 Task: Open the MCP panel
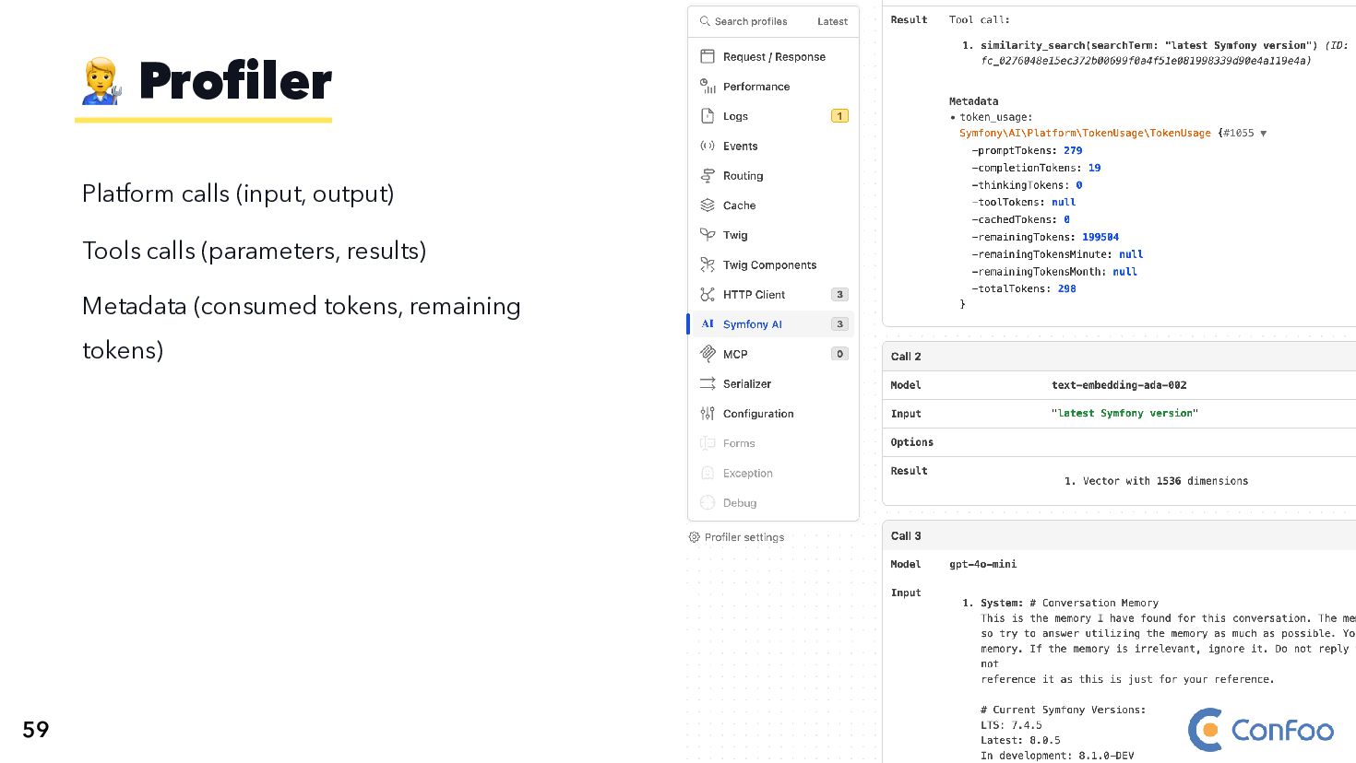773,354
